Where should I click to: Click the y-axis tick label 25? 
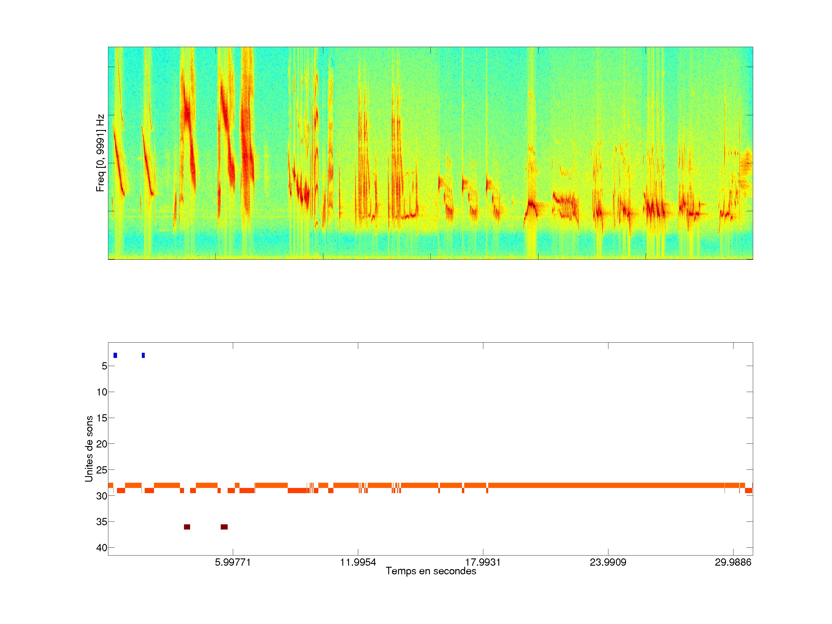pyautogui.click(x=102, y=470)
